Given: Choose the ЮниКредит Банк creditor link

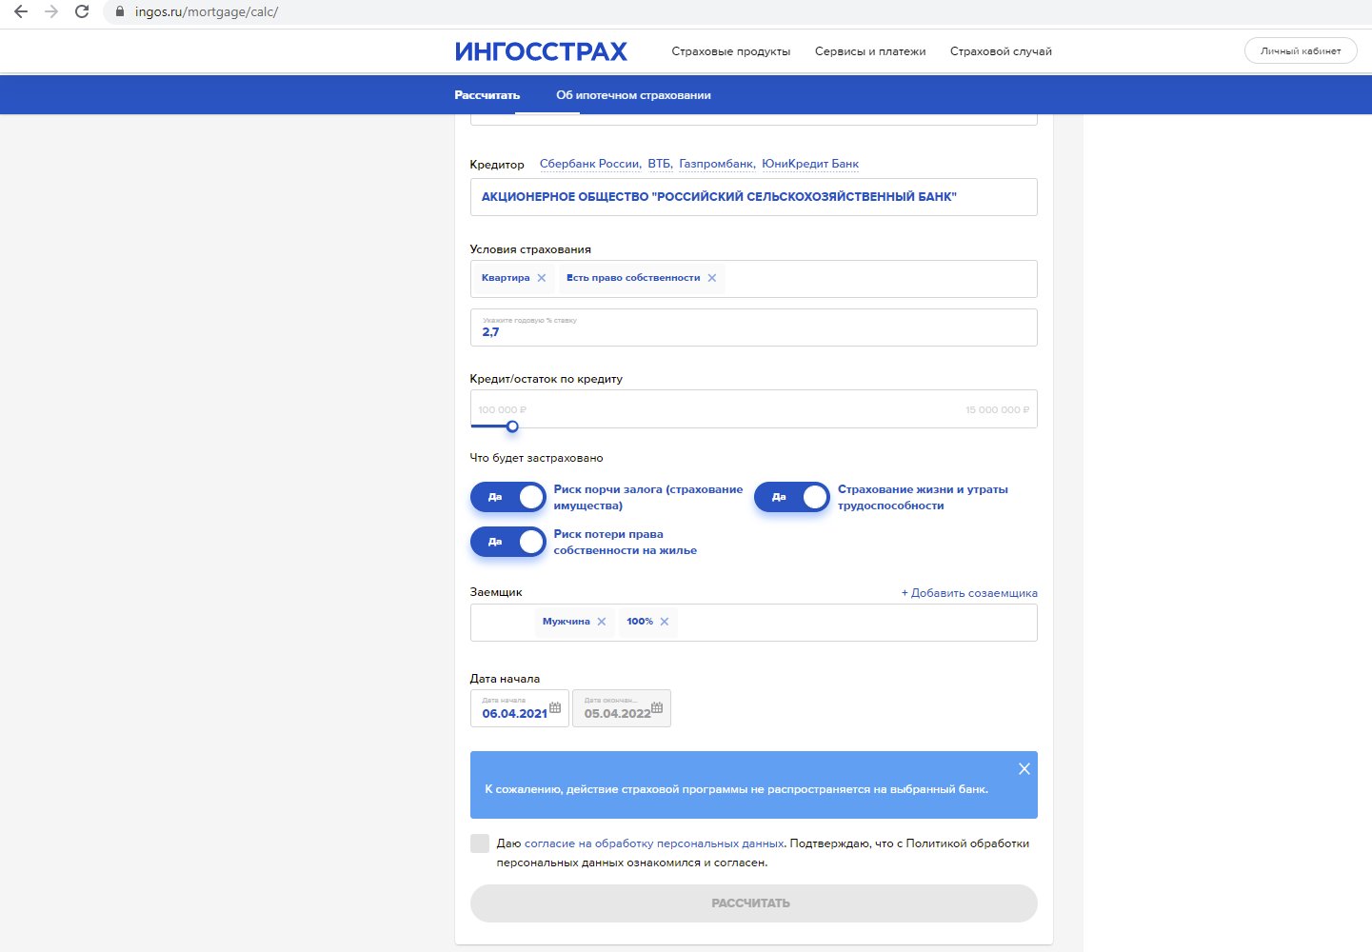Looking at the screenshot, I should tap(810, 164).
